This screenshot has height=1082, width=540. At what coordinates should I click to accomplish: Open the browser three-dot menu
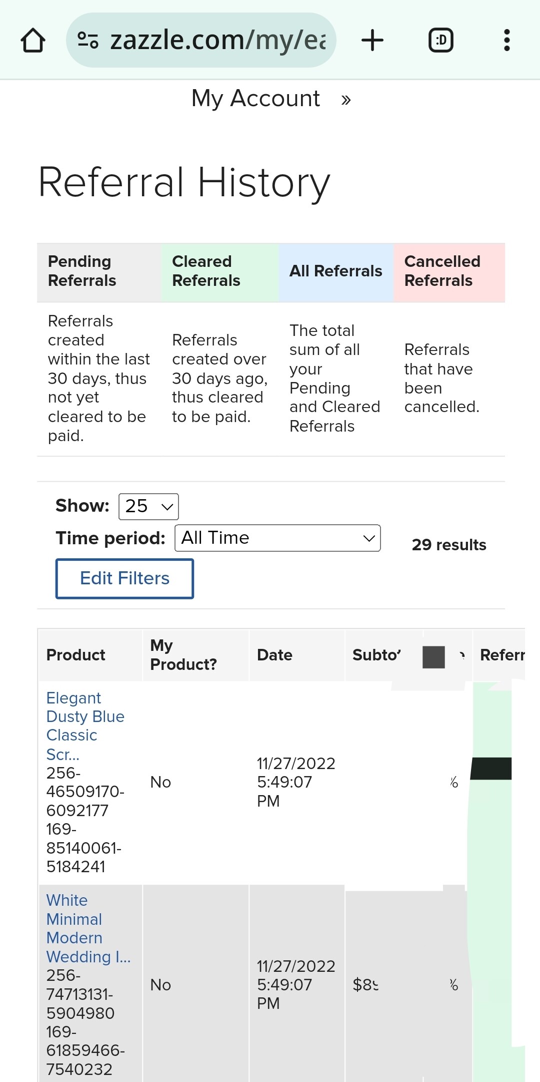click(507, 40)
